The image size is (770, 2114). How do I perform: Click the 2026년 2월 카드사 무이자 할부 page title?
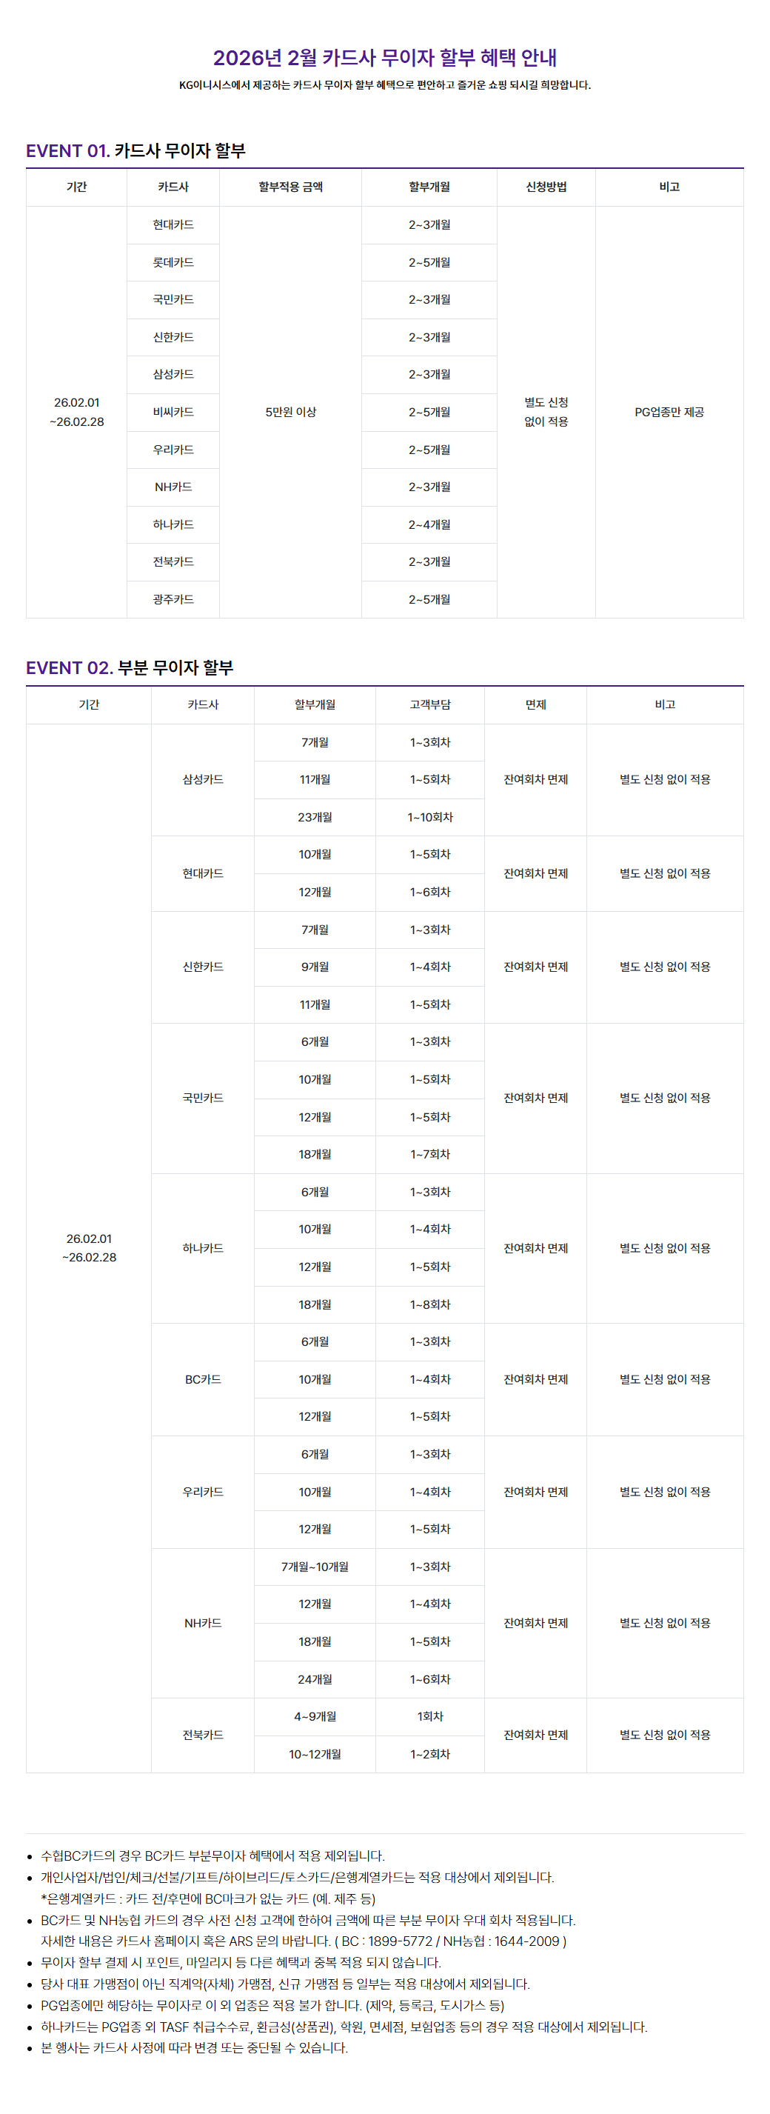(384, 58)
